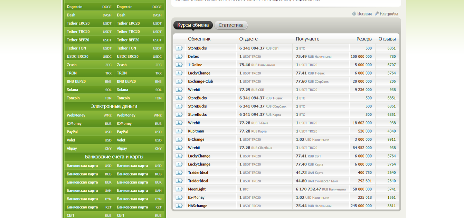Choose Tether TRC20 in the left currency column
464x218 pixels.
(89, 31)
